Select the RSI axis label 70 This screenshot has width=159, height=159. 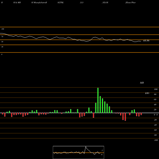point(2,37)
